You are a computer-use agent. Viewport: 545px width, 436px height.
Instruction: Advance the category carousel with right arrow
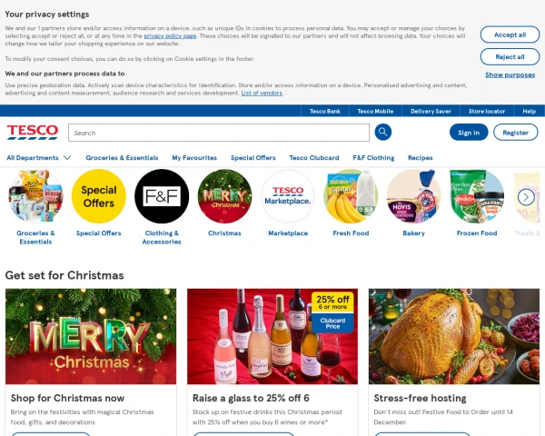526,197
